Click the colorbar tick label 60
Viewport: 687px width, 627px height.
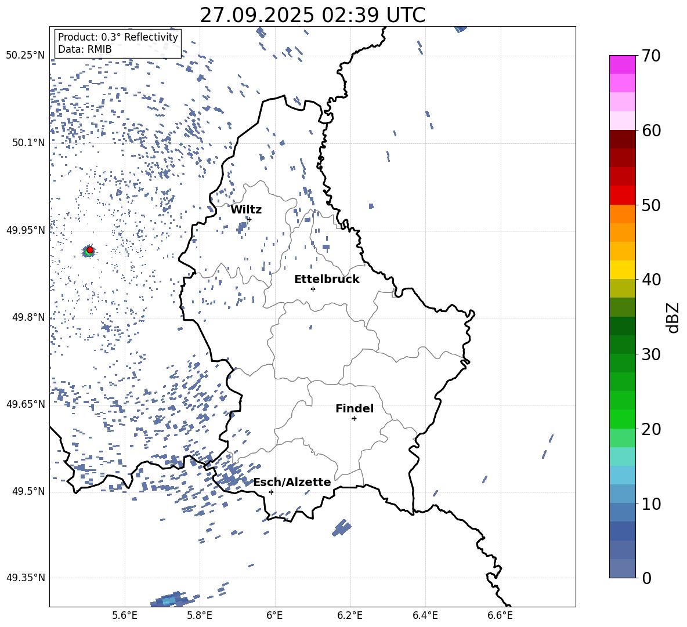pos(651,131)
